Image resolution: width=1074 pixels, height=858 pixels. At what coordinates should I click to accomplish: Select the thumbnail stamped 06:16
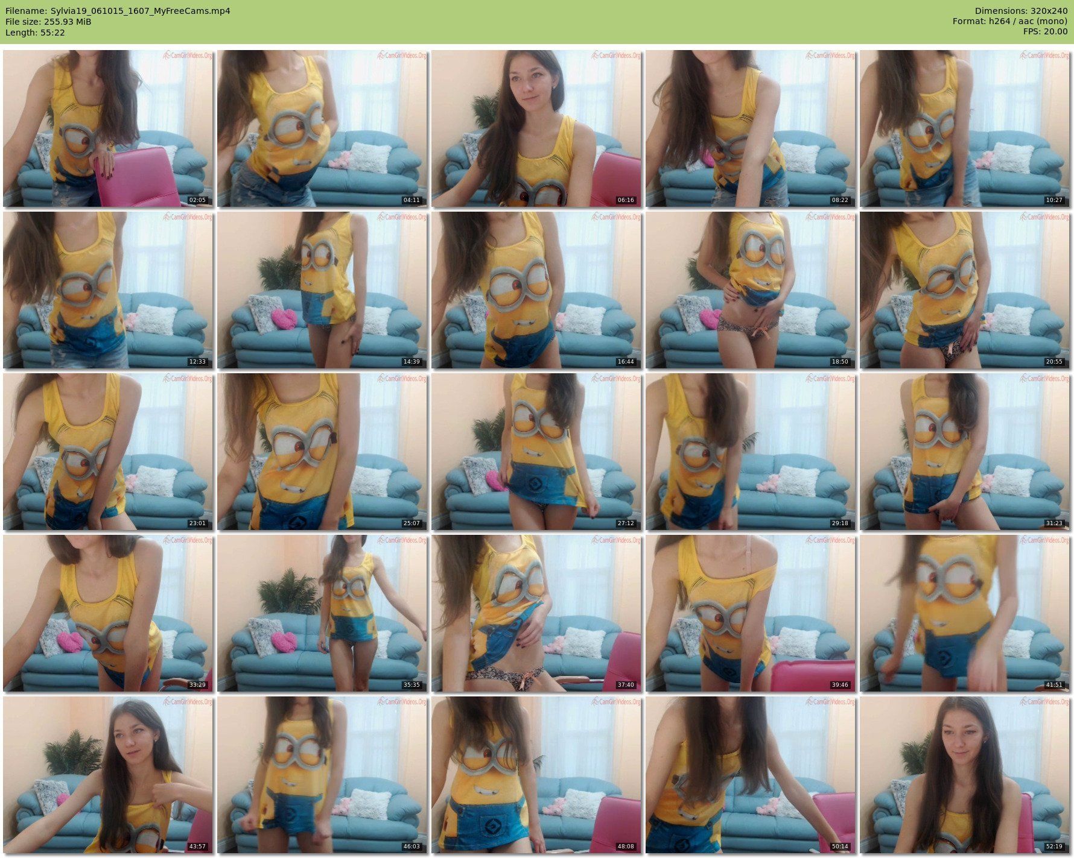coord(536,128)
